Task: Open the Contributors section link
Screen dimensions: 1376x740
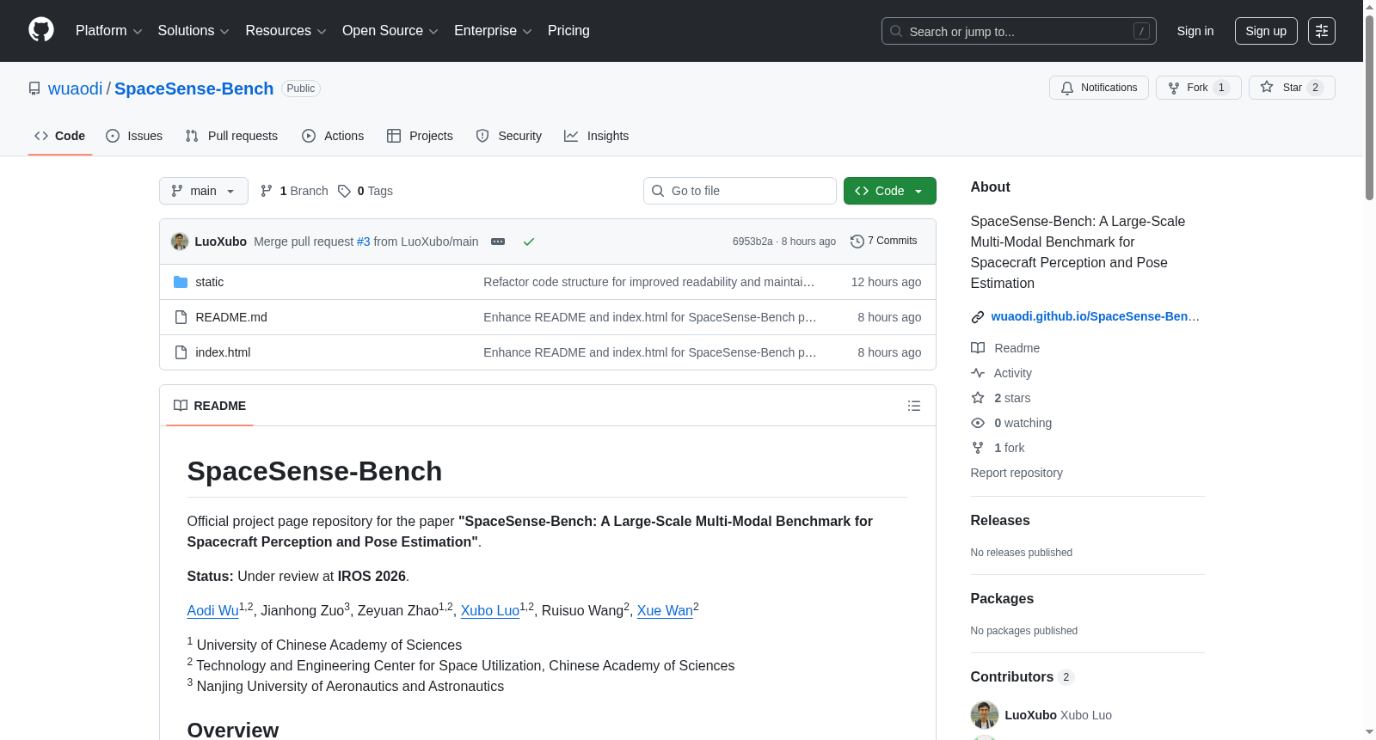Action: [1023, 677]
